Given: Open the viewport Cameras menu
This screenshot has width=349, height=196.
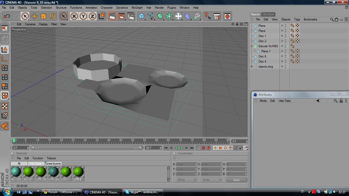Looking at the screenshot, I should click(x=30, y=24).
